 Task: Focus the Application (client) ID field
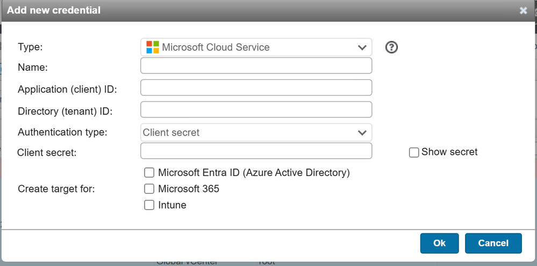point(256,88)
